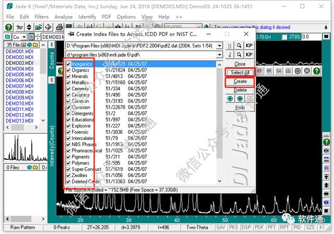The height and width of the screenshot is (234, 334).
Task: Open the File menu
Action: [10, 17]
